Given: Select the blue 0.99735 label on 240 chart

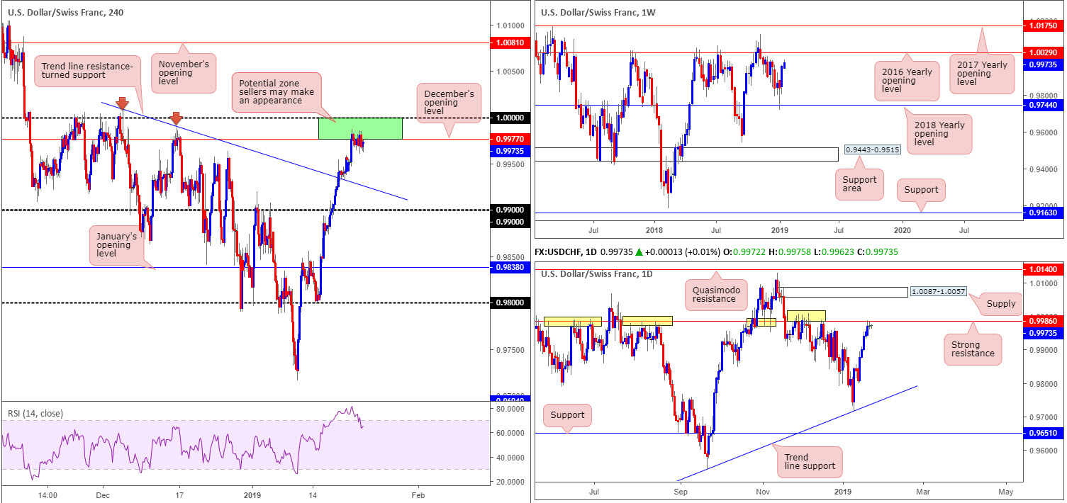Looking at the screenshot, I should (x=509, y=150).
